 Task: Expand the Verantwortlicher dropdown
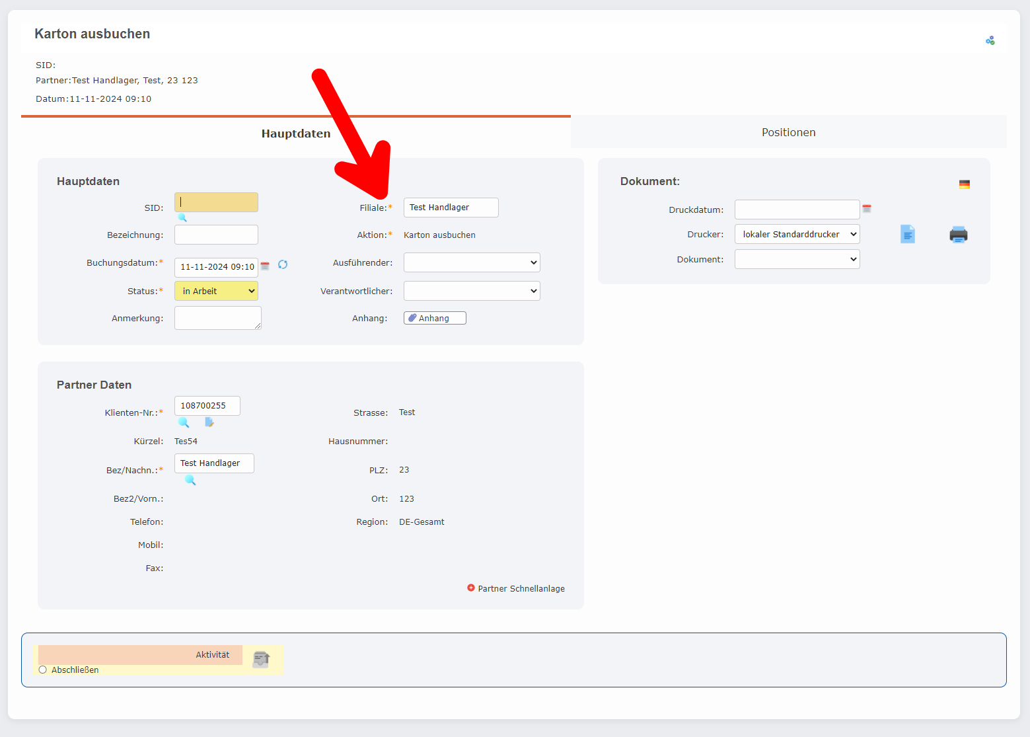pos(472,291)
